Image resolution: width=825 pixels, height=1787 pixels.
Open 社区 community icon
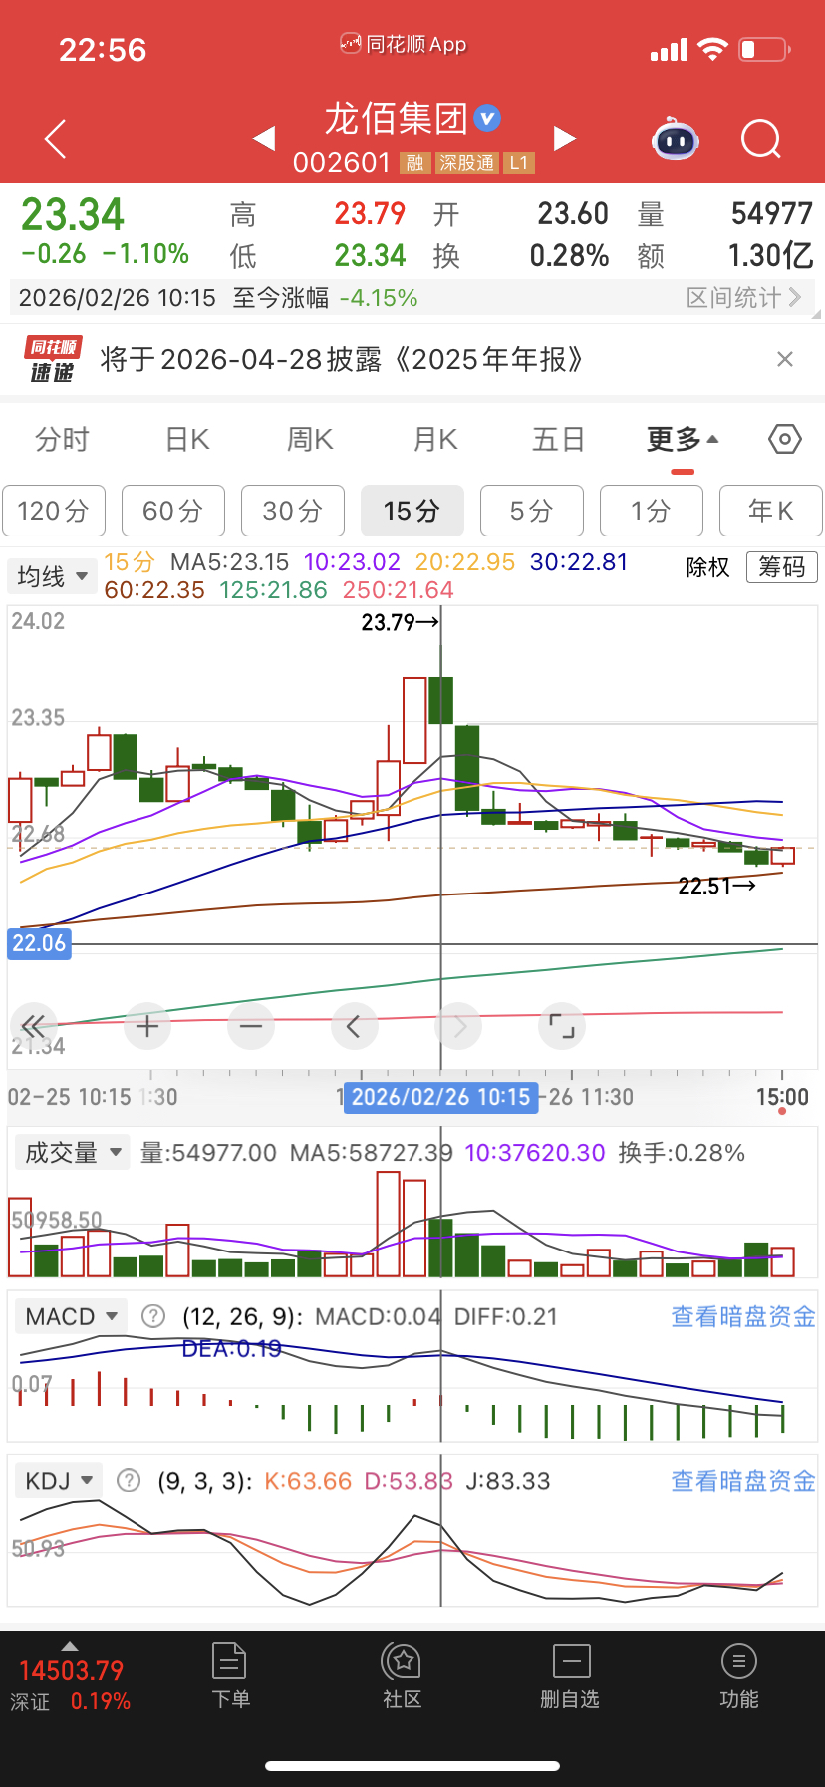click(x=403, y=1676)
